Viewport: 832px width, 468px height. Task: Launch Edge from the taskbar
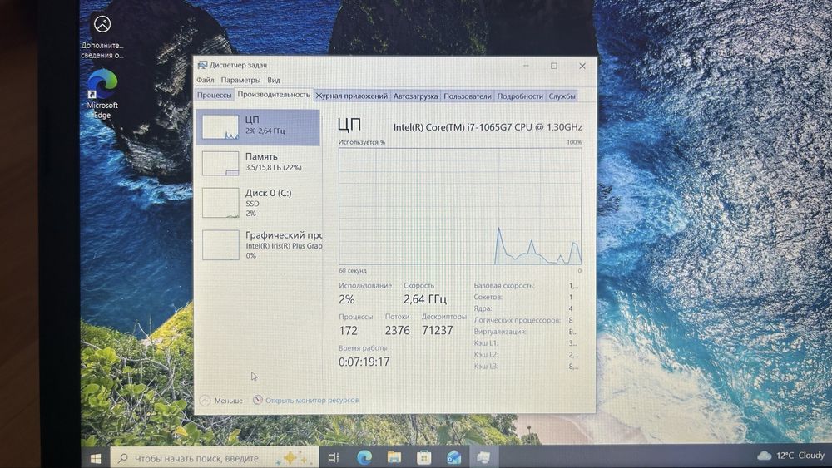tap(364, 457)
